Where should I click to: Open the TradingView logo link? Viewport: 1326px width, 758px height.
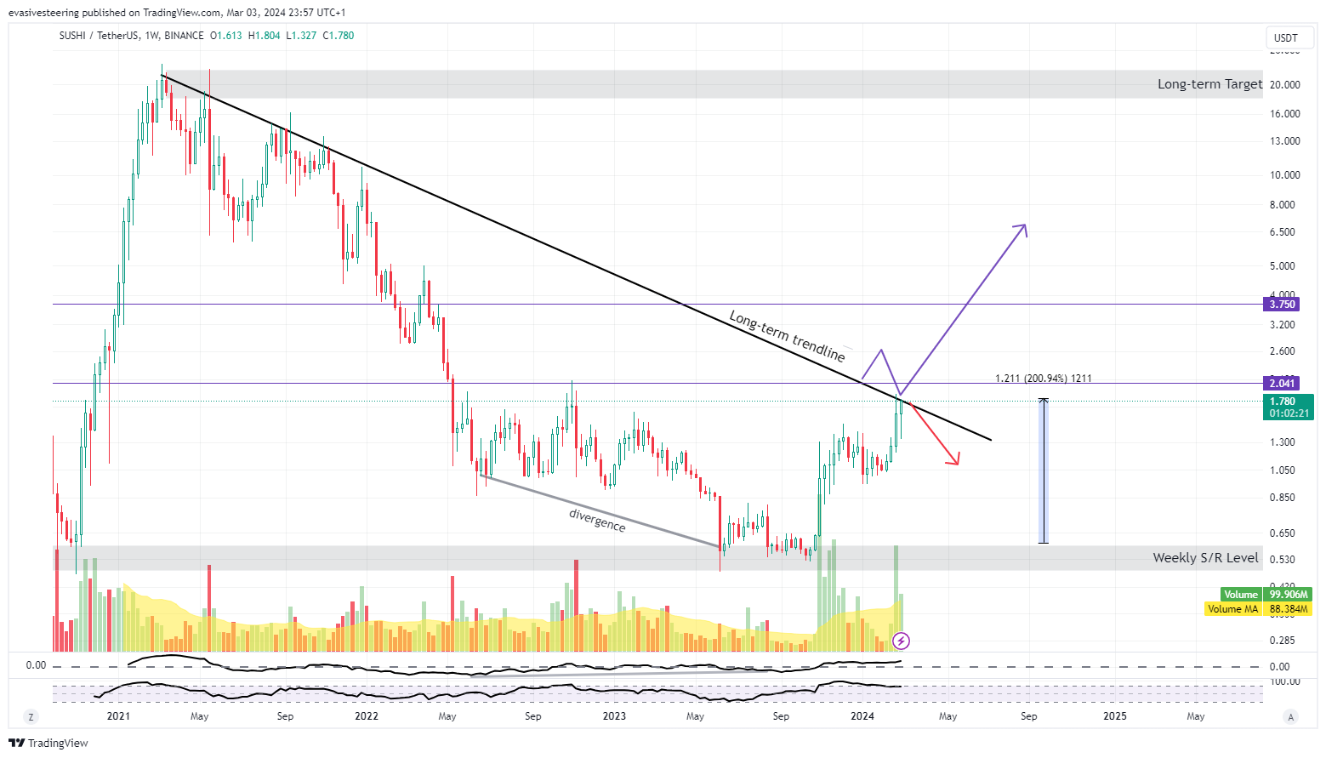pyautogui.click(x=48, y=743)
